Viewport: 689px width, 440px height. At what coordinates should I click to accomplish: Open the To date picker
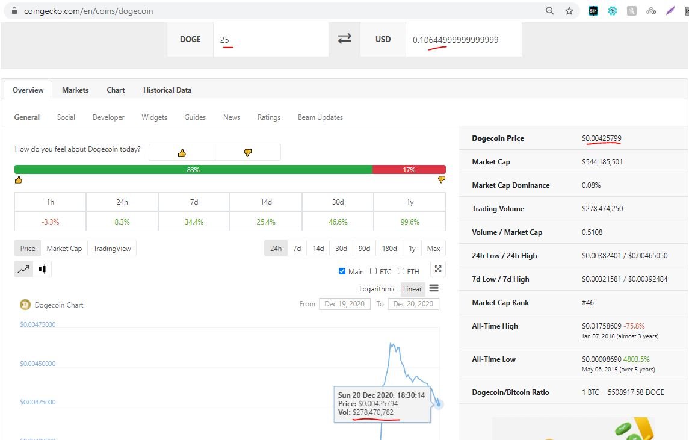pyautogui.click(x=413, y=304)
